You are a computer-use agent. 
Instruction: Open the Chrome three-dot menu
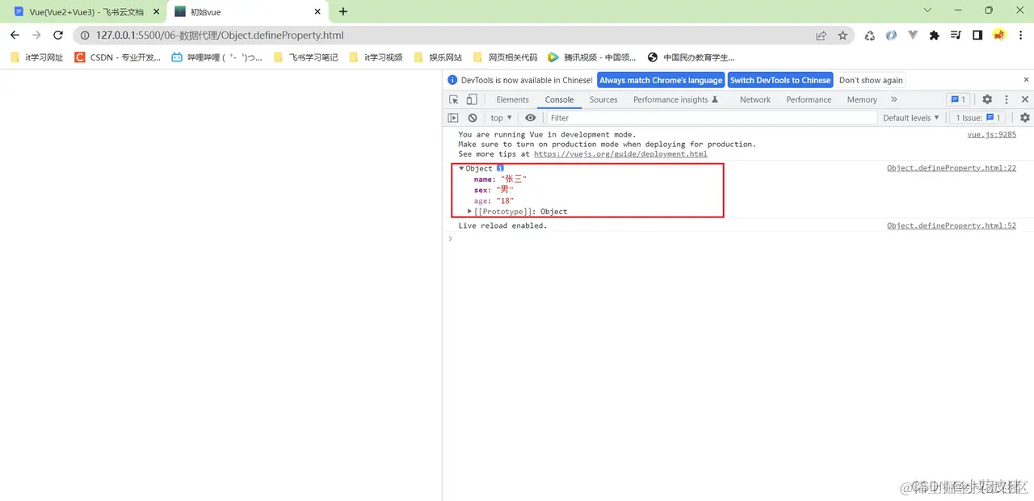point(1021,36)
